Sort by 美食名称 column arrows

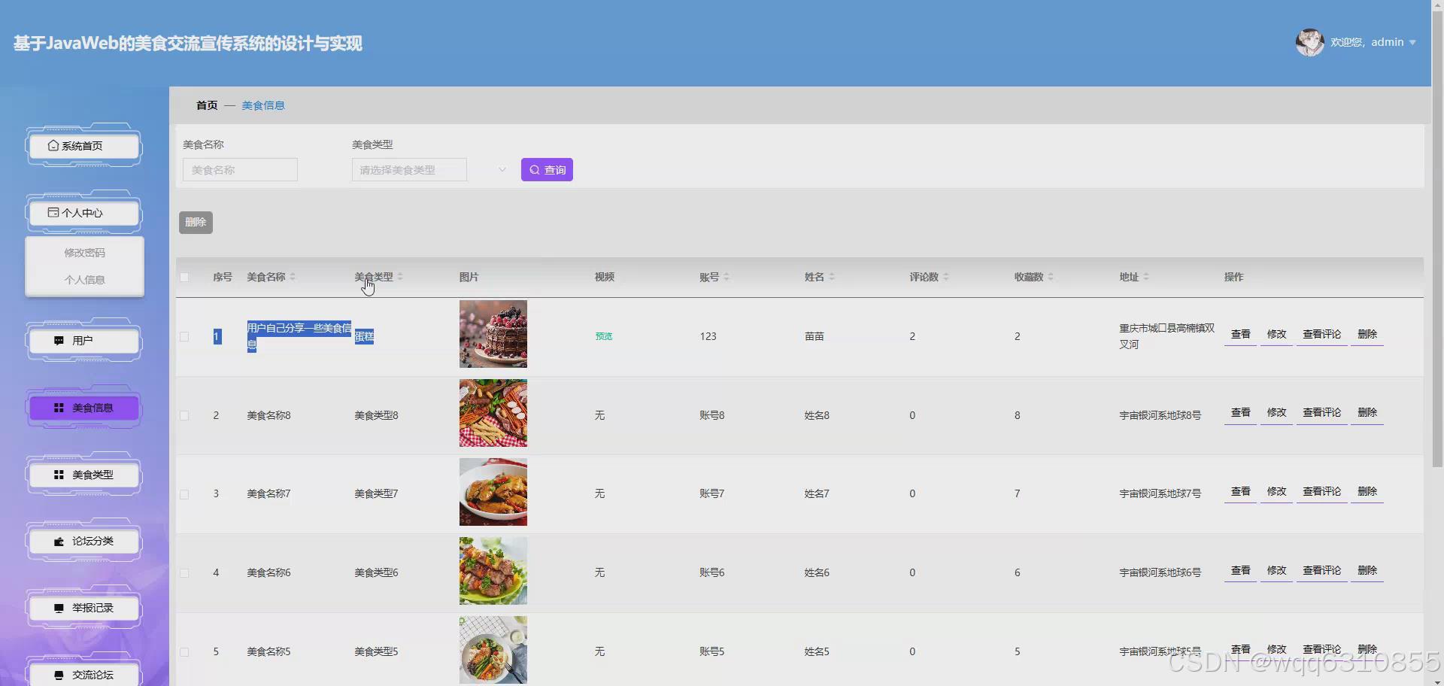click(293, 277)
